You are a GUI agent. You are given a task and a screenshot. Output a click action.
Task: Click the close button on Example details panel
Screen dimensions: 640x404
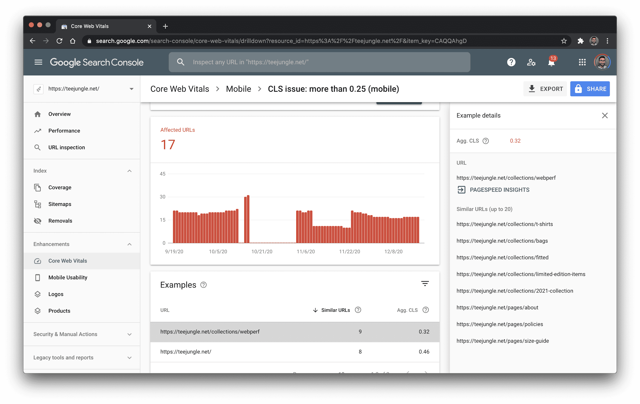(x=605, y=116)
